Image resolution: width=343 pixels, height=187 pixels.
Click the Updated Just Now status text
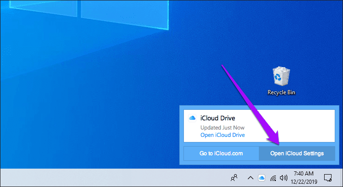pyautogui.click(x=223, y=128)
